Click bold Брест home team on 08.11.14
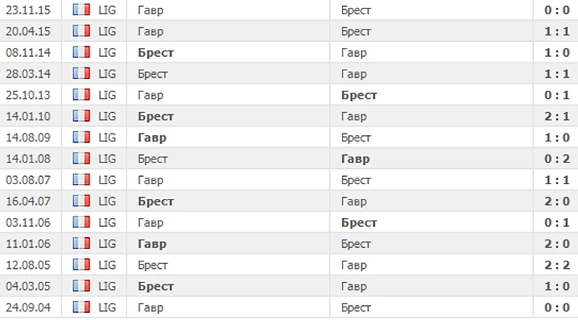 coord(155,53)
